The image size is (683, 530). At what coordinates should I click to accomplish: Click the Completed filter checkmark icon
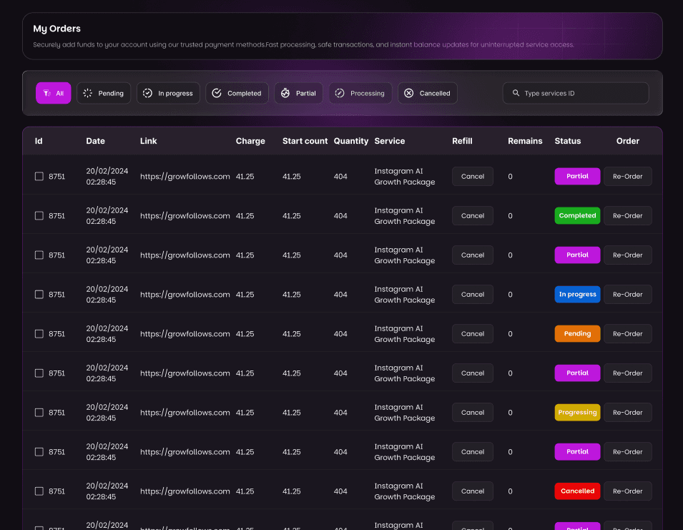pos(217,93)
